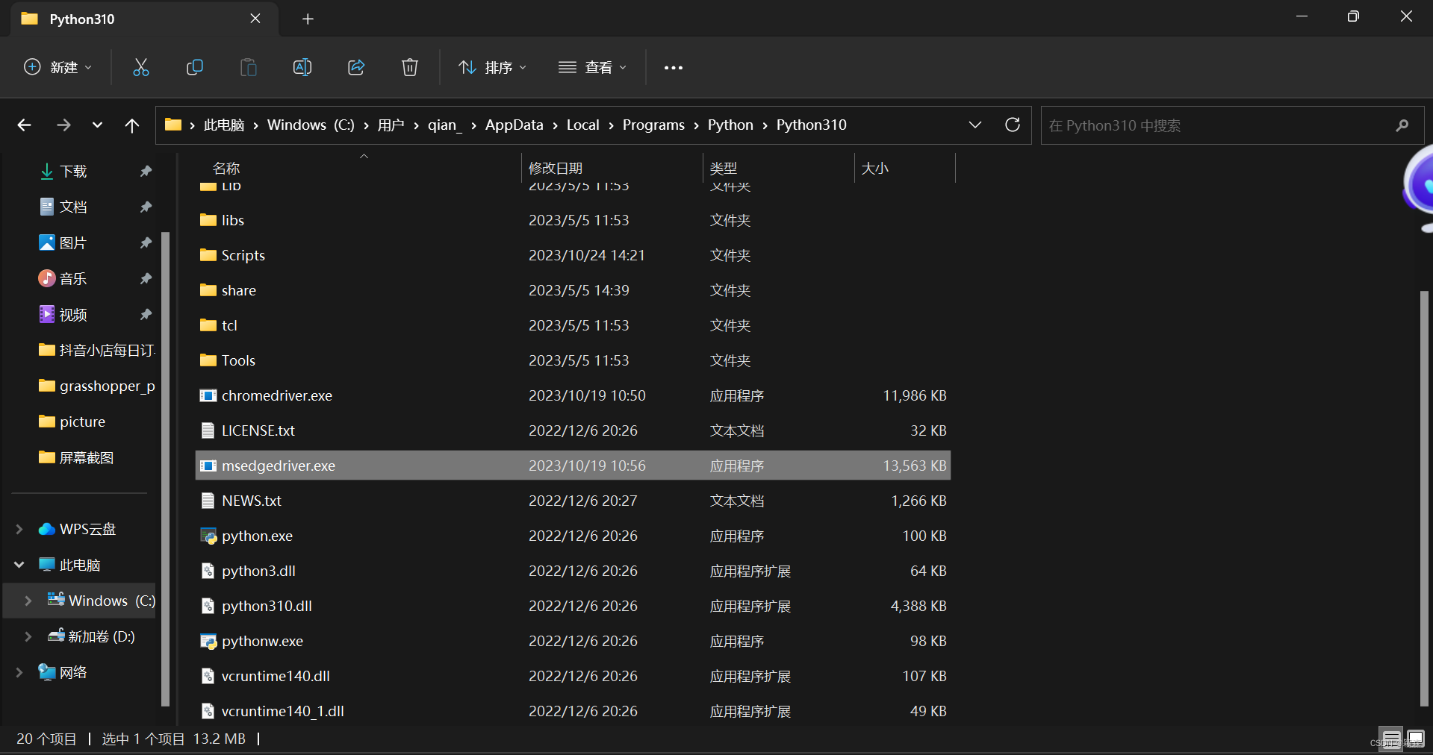Click Local in address breadcrumb
Image resolution: width=1433 pixels, height=755 pixels.
(x=582, y=125)
